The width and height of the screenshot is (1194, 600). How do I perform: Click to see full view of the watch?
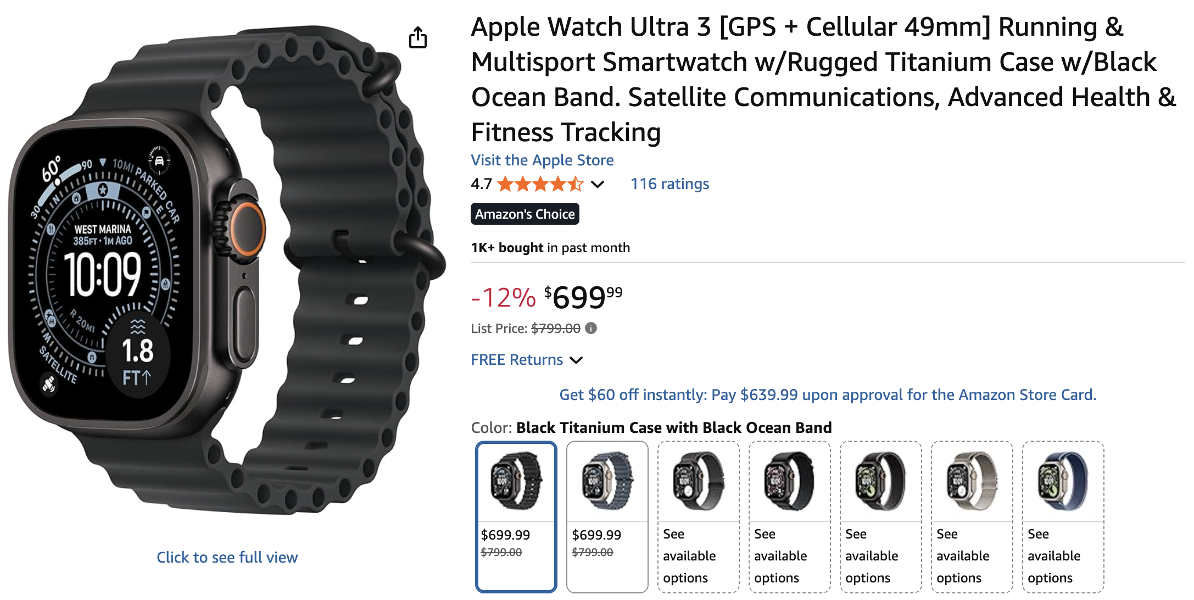(227, 557)
